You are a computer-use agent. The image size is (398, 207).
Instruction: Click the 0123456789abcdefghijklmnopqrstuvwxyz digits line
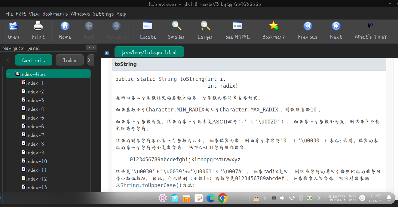click(185, 160)
